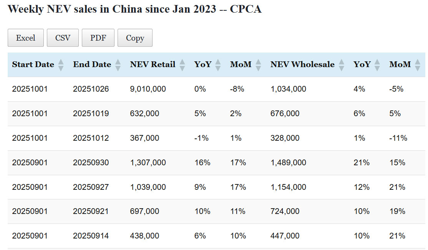
Task: Select the 1,489,000 NEV Wholesale cell
Action: (x=288, y=163)
